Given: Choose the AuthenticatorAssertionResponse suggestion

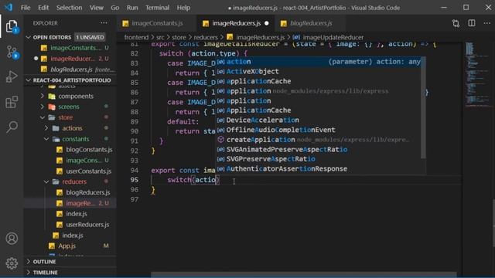Looking at the screenshot, I should point(319,168).
